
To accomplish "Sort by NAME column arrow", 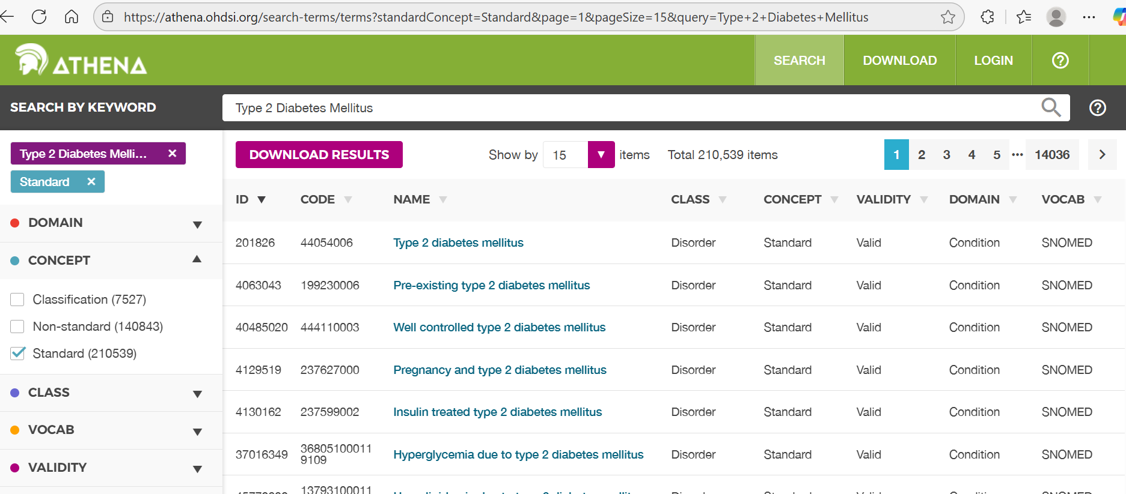I will coord(443,200).
